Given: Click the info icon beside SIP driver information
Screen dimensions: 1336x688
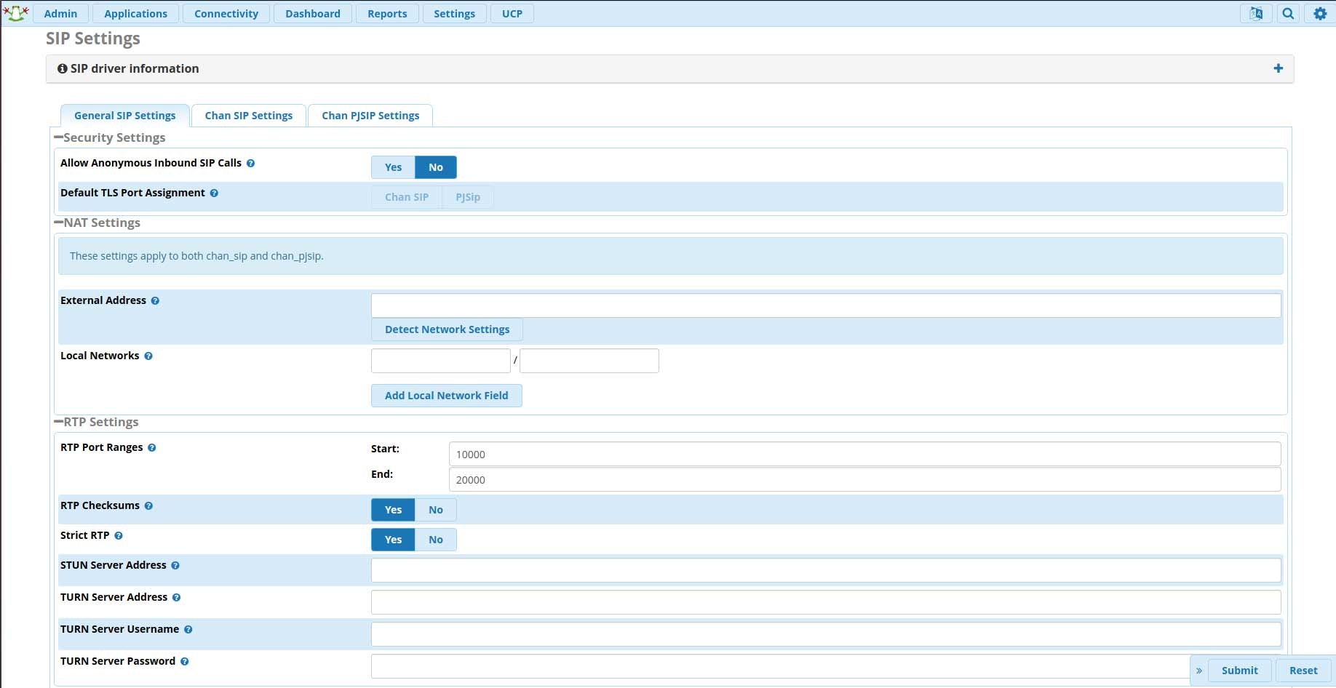Looking at the screenshot, I should pos(61,68).
